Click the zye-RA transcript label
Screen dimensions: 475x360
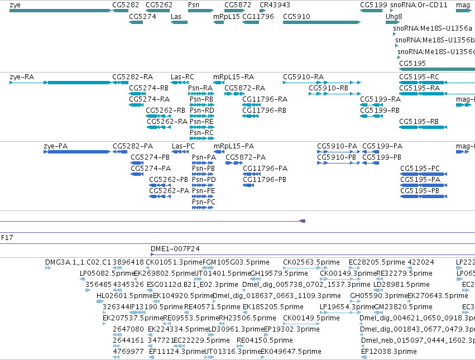(22, 77)
